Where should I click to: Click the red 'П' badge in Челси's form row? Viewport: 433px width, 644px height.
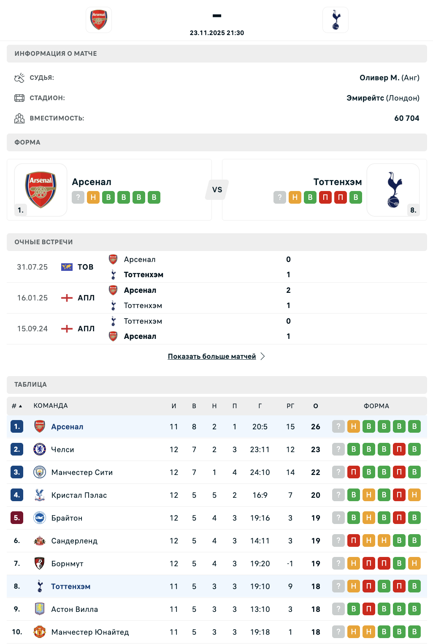(x=399, y=449)
